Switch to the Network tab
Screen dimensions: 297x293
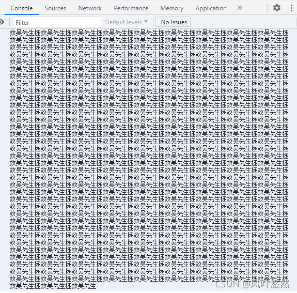click(x=90, y=8)
